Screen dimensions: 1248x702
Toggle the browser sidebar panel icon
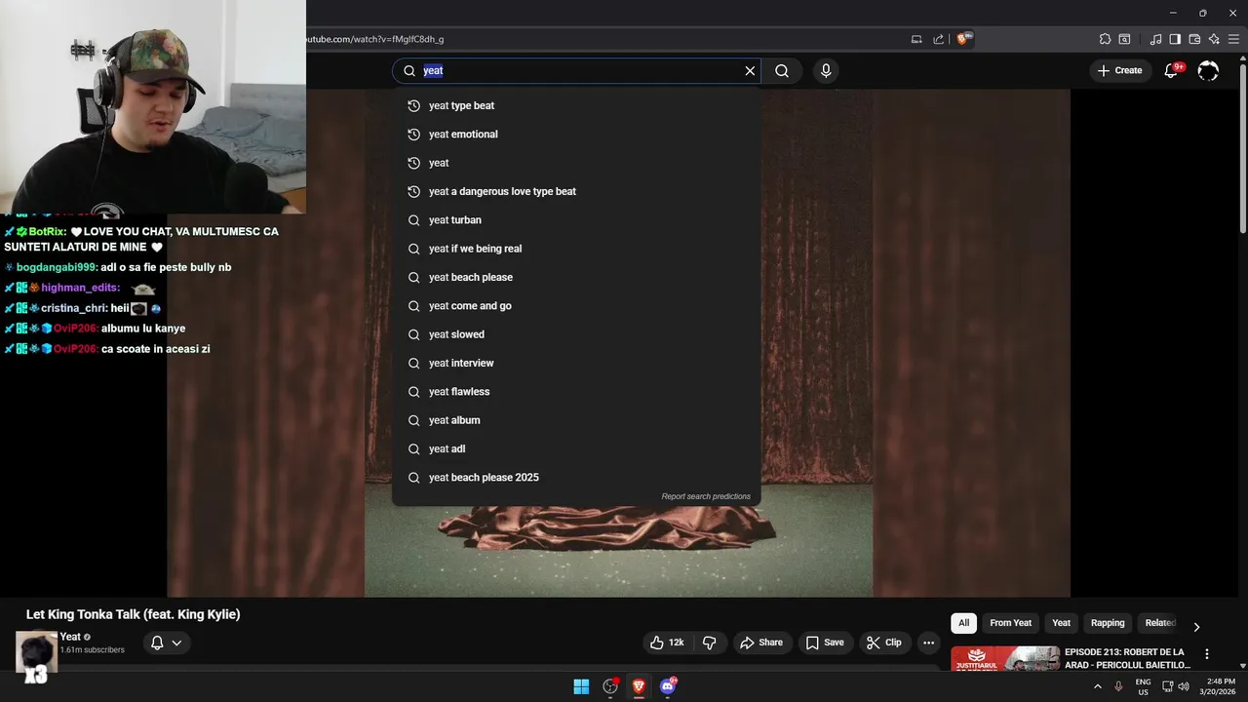1175,39
